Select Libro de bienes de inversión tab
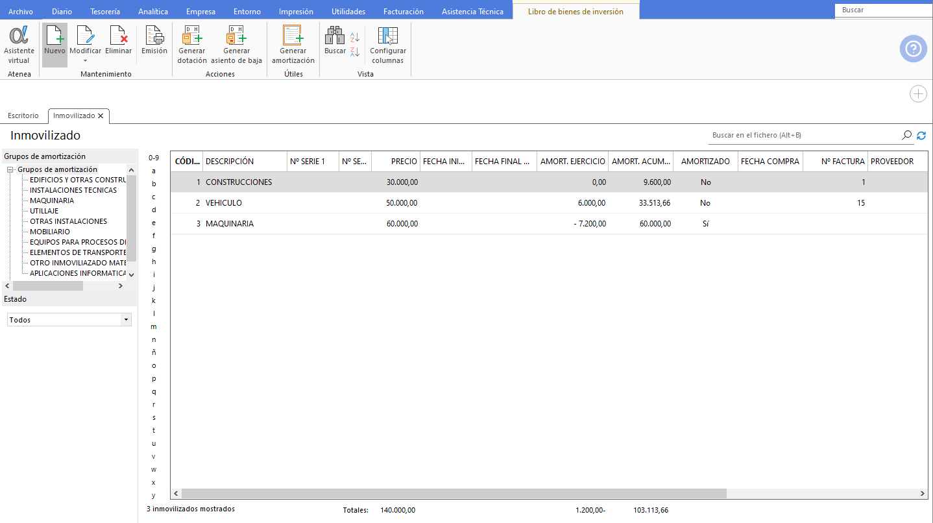Viewport: 933px width, 523px height. [576, 12]
